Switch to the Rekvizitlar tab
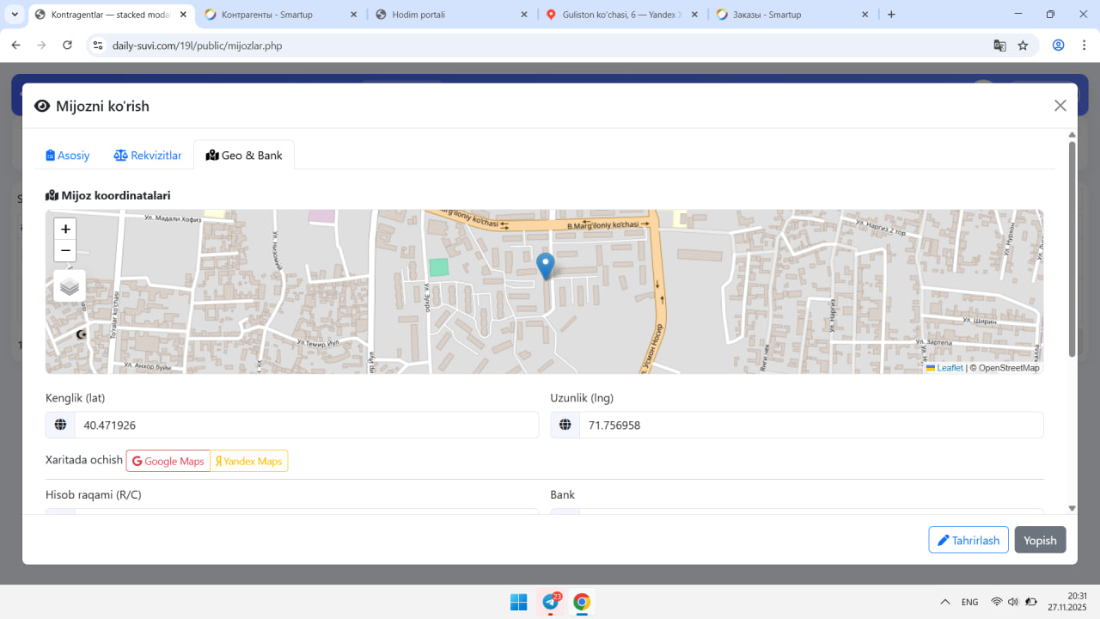 tap(148, 156)
